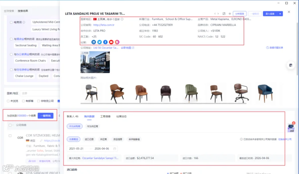Open the 谷歌地图 link
The height and width of the screenshot is (174, 299).
coord(126,48)
